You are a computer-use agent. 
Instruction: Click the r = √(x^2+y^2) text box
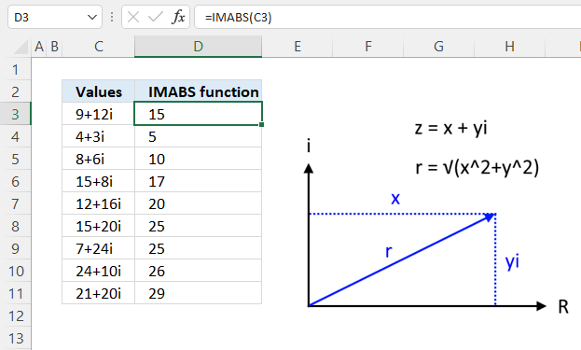point(477,168)
